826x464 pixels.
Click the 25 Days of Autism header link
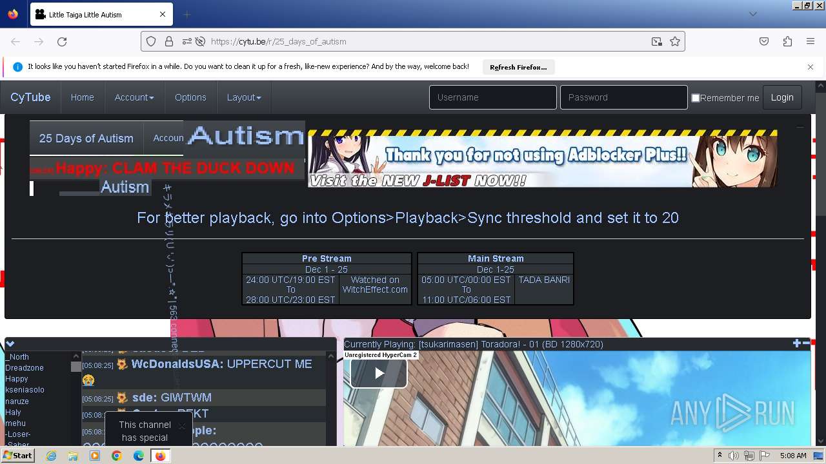pyautogui.click(x=86, y=138)
